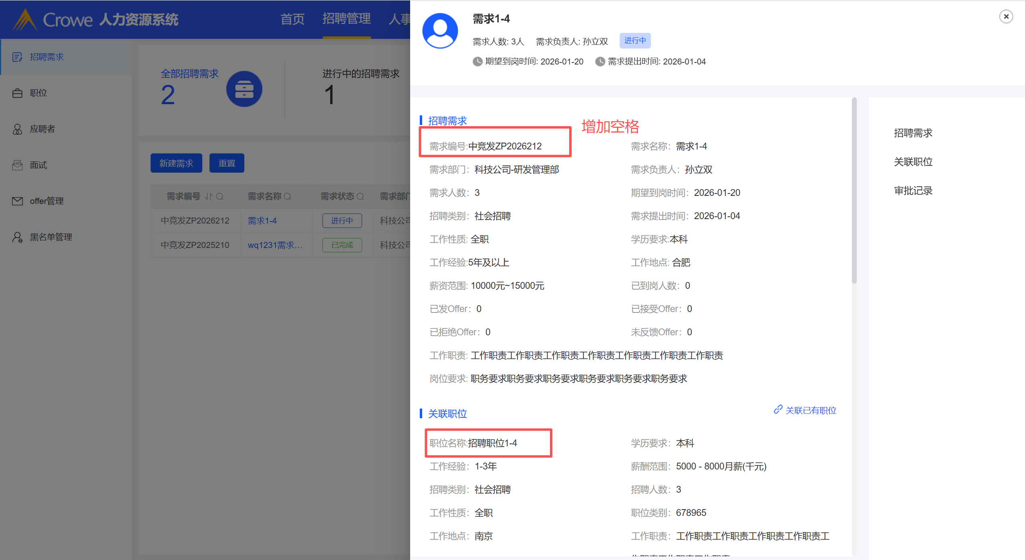This screenshot has width=1025, height=560.
Task: Click the 职位 briefcase sidebar icon
Action: tap(17, 93)
